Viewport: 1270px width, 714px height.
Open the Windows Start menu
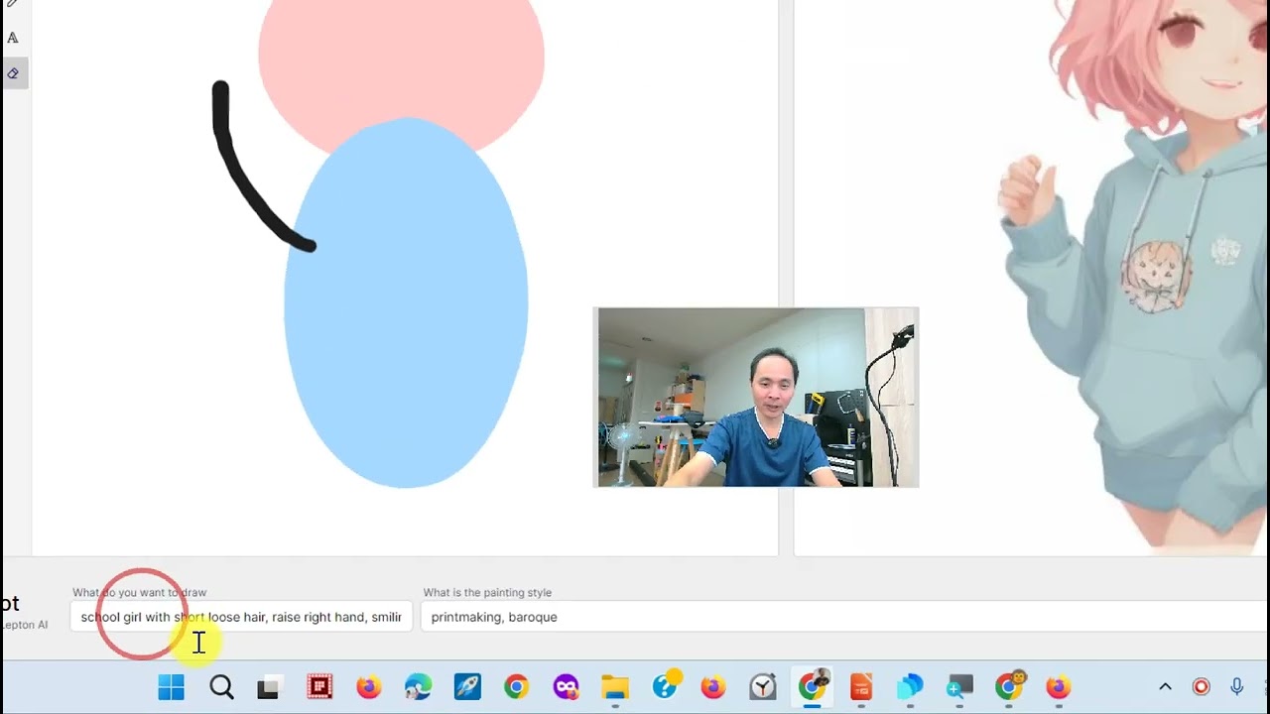click(x=171, y=687)
